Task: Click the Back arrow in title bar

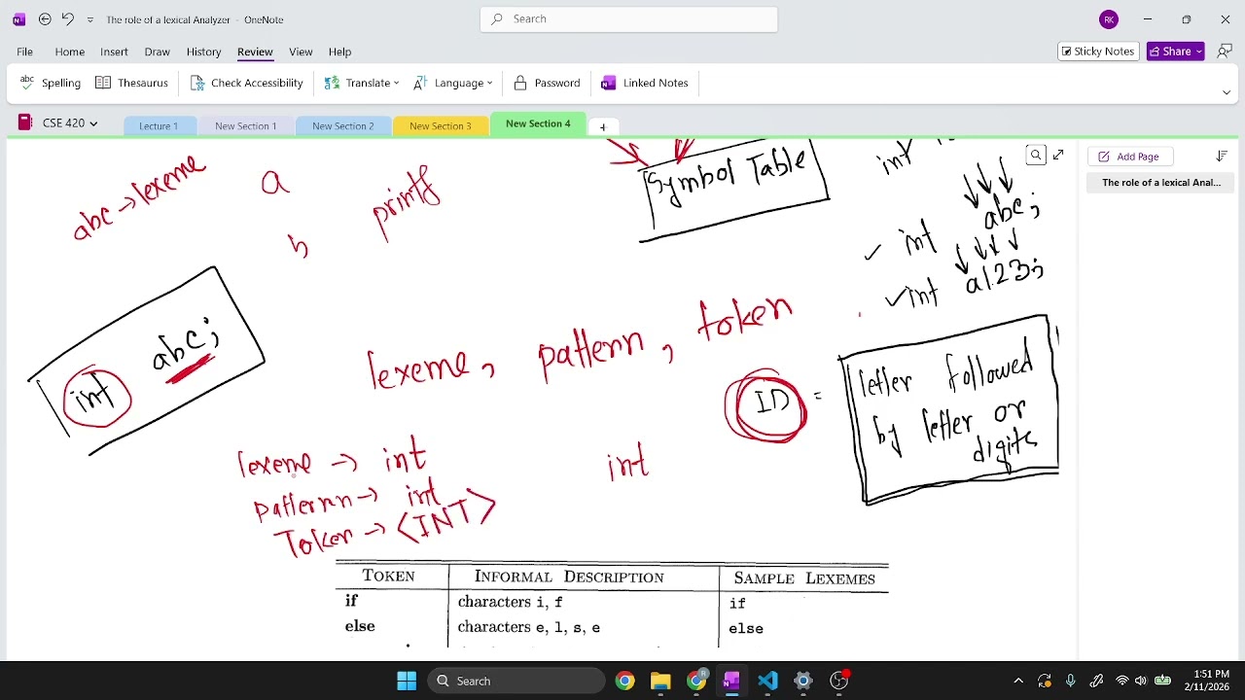Action: pos(45,19)
